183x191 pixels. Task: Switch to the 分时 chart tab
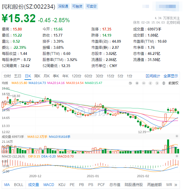7,76
